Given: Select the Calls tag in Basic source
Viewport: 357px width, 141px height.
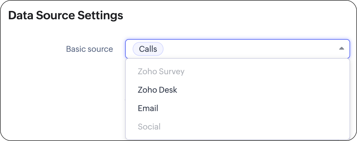Looking at the screenshot, I should pyautogui.click(x=148, y=49).
